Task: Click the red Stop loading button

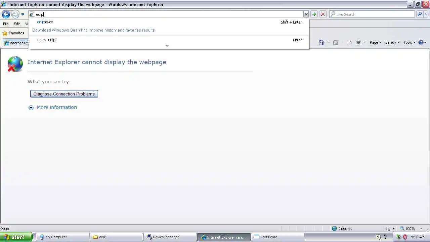Action: (x=323, y=14)
